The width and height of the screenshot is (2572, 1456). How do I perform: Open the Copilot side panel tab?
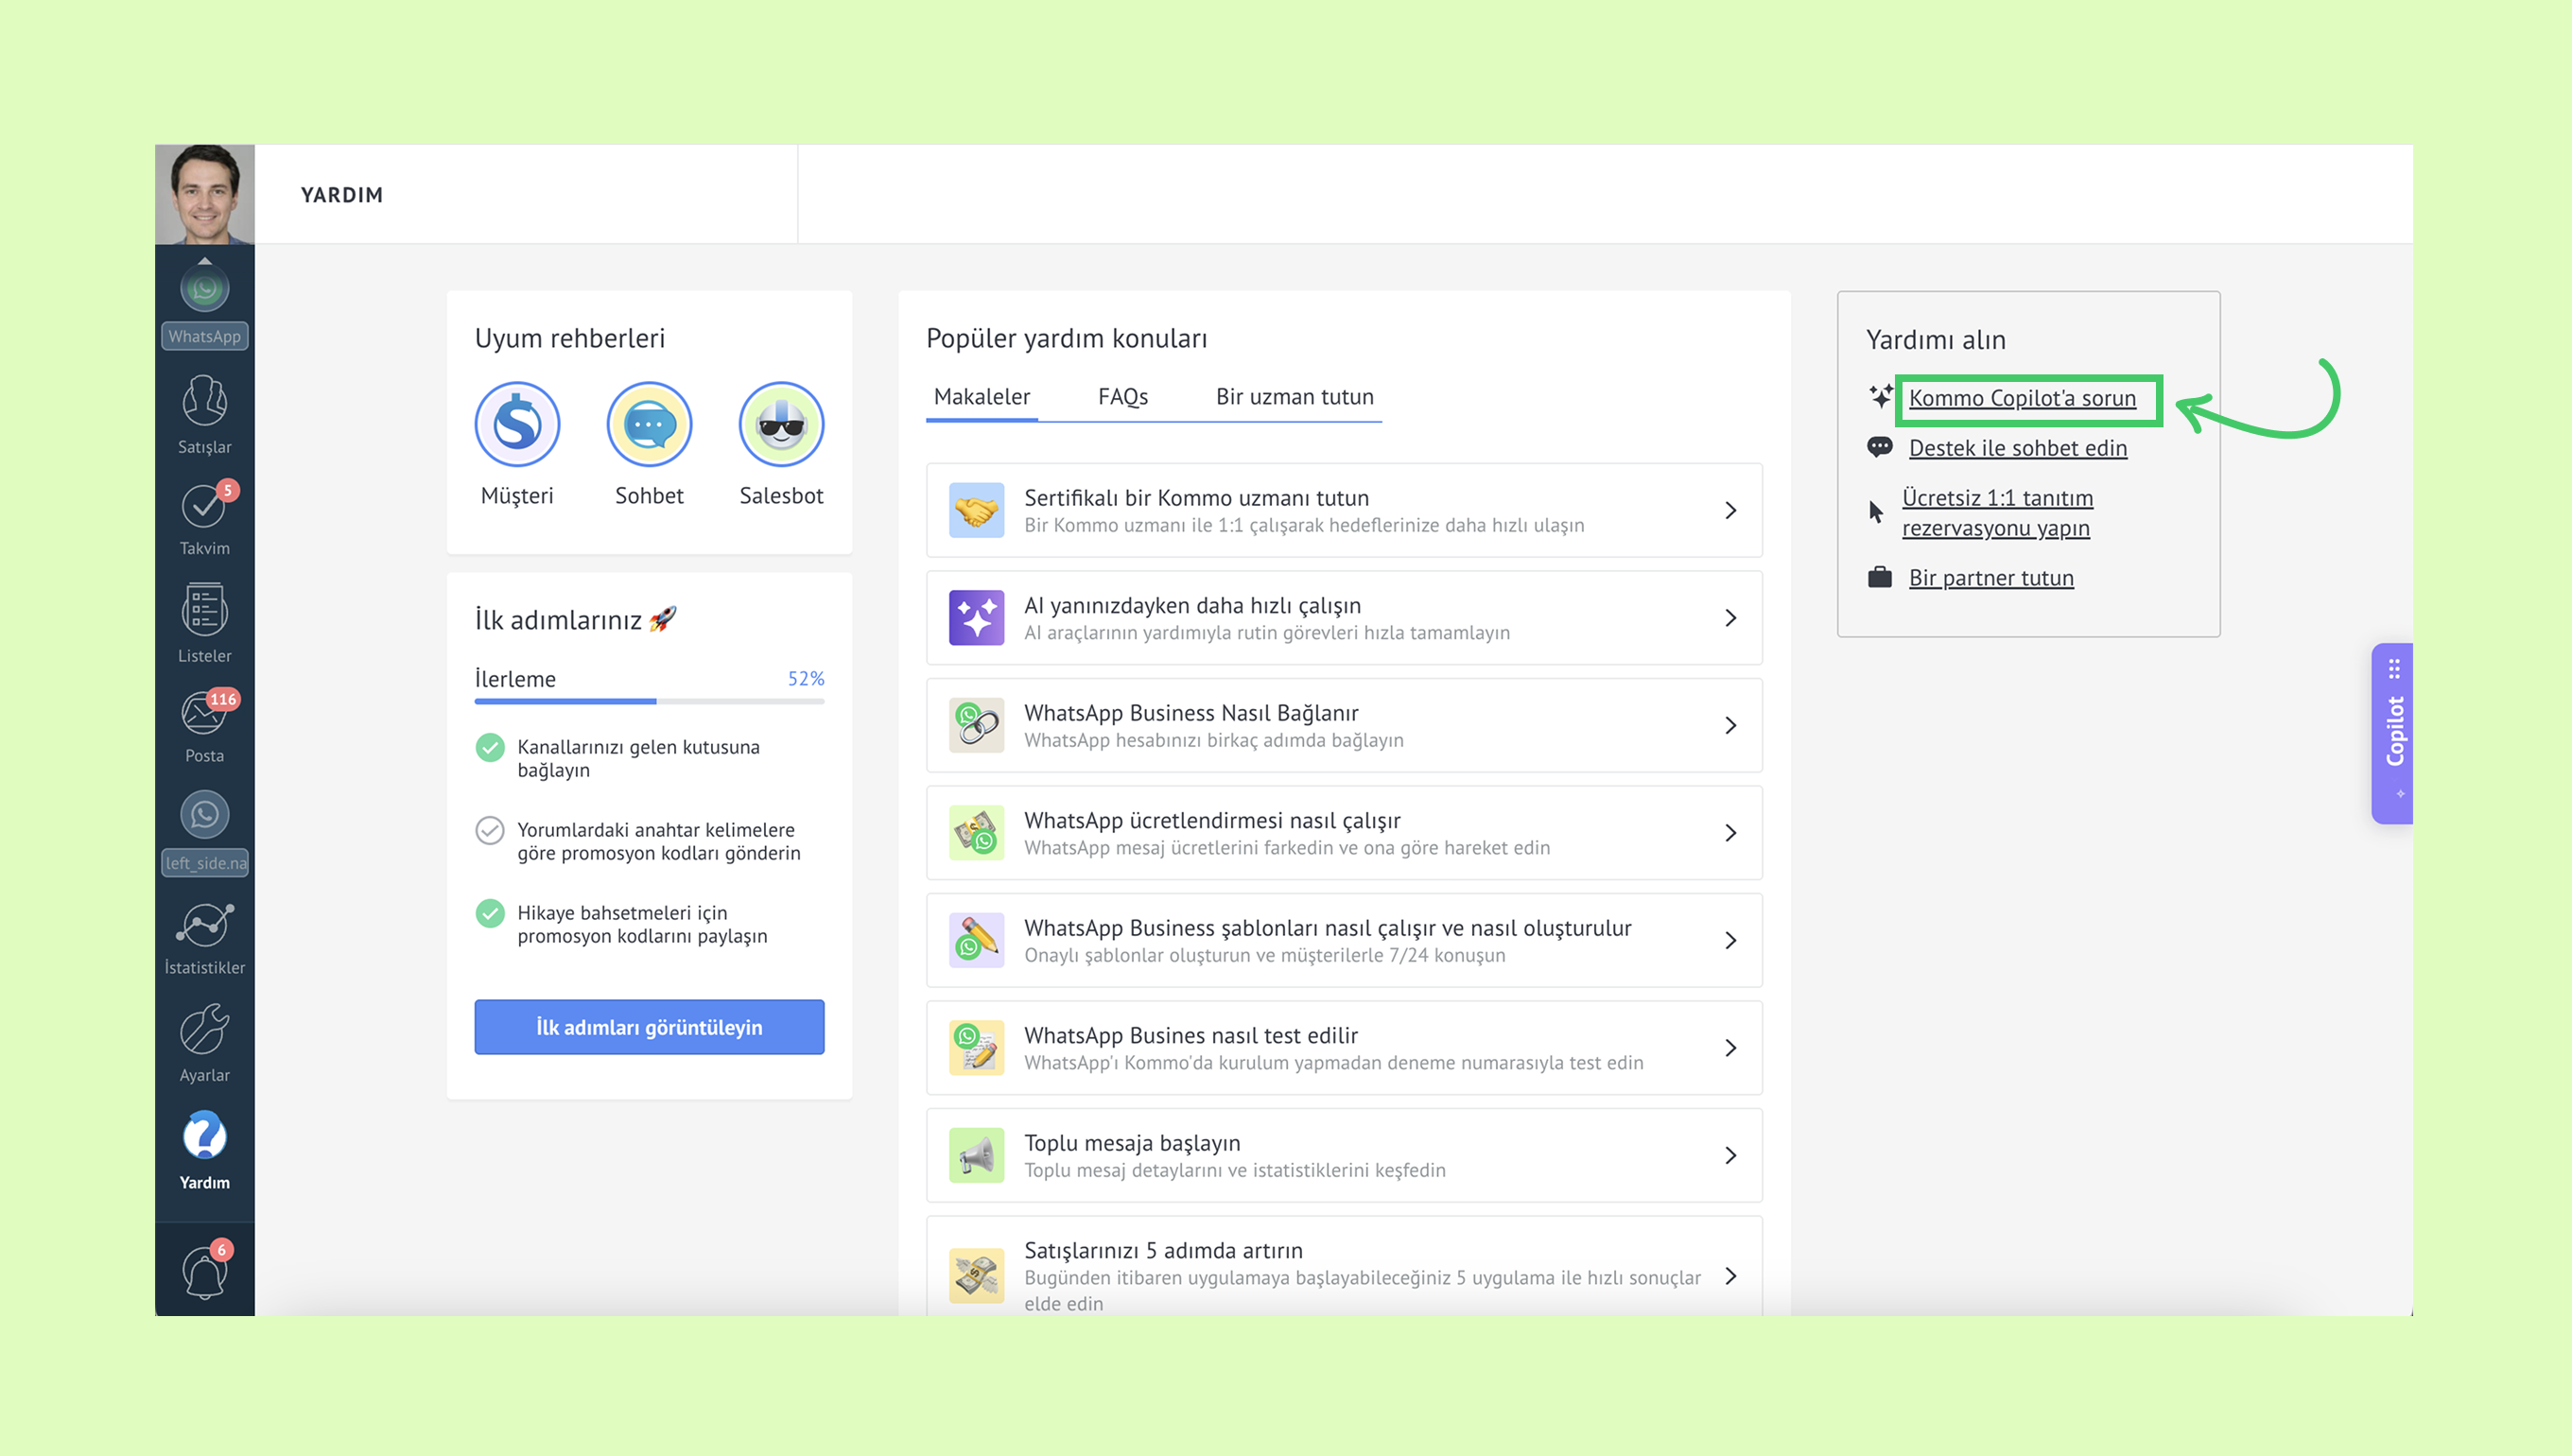tap(2394, 733)
